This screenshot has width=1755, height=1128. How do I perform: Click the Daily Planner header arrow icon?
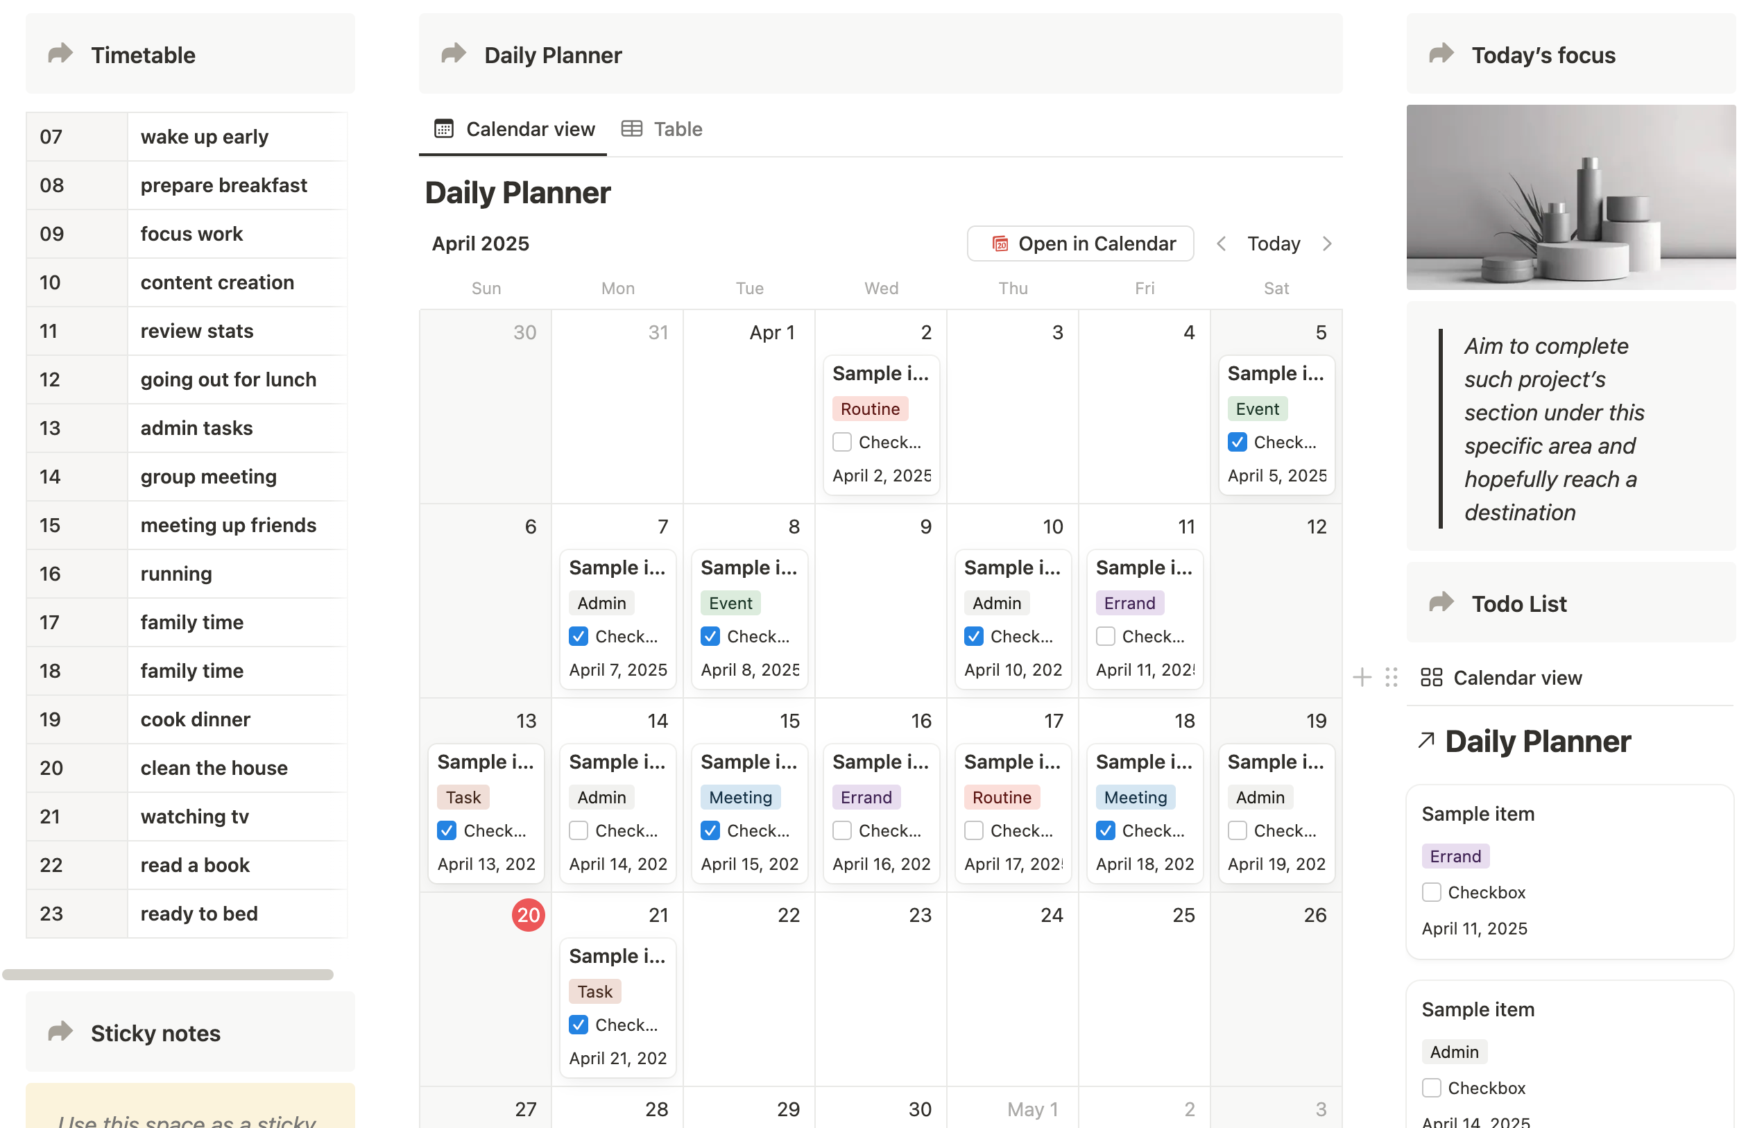click(x=454, y=54)
